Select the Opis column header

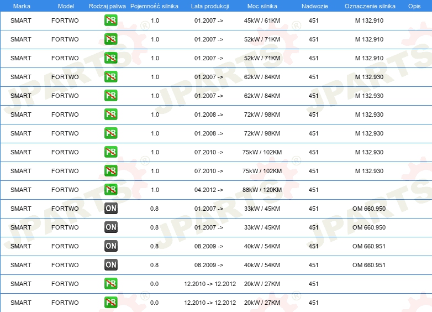tap(414, 6)
